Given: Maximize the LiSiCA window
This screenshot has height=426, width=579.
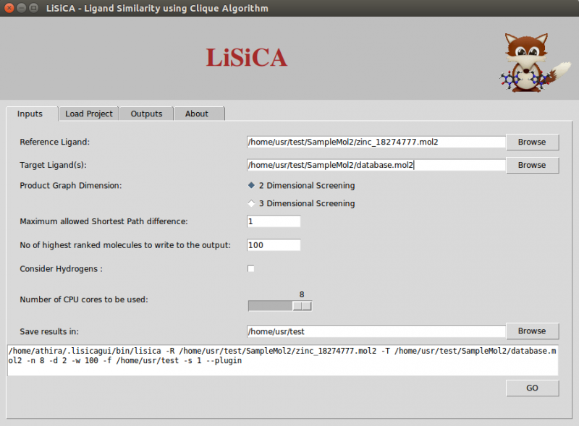Looking at the screenshot, I should 34,8.
